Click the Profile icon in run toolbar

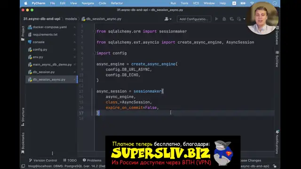tap(239, 19)
